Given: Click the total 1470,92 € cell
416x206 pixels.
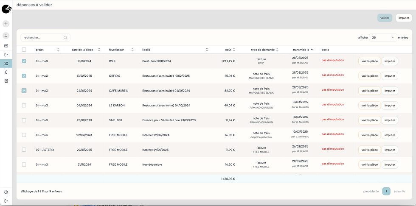Looking at the screenshot, I should point(228,179).
